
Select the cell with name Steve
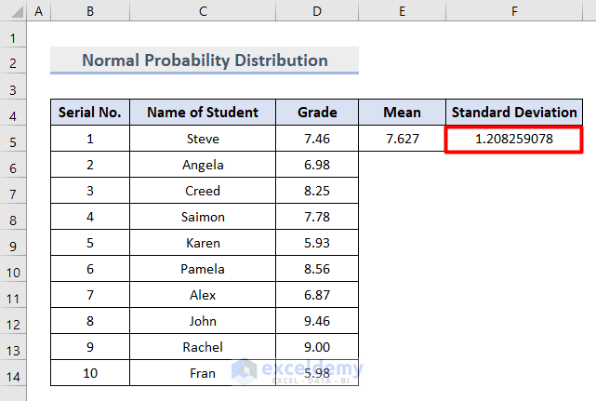point(203,139)
